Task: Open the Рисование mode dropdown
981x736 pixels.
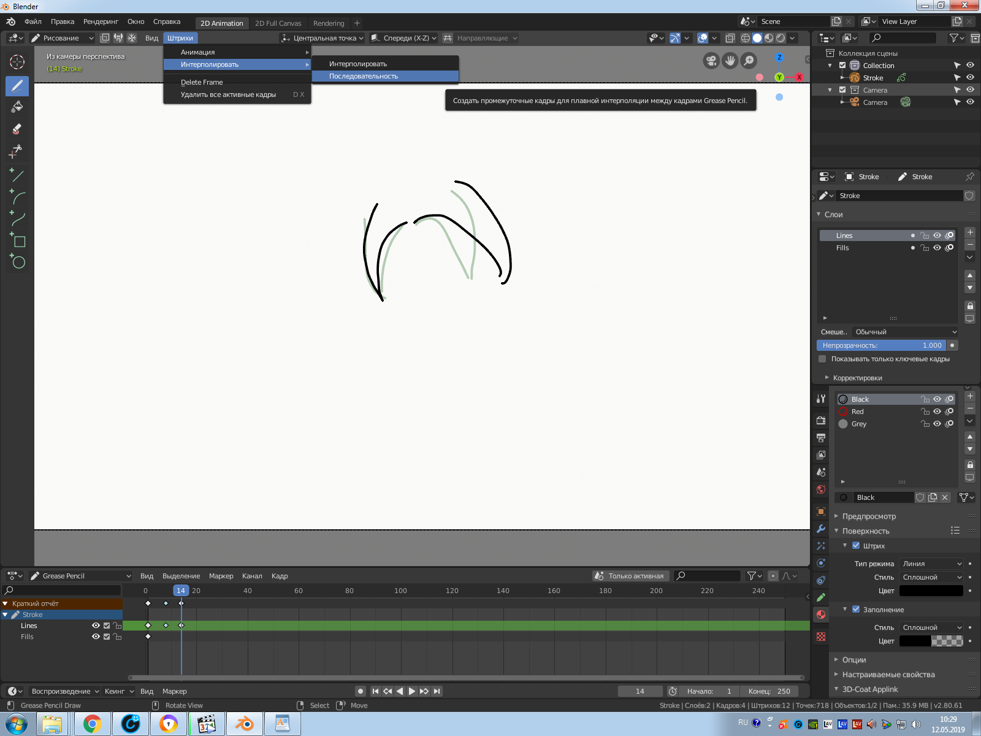Action: (x=62, y=38)
